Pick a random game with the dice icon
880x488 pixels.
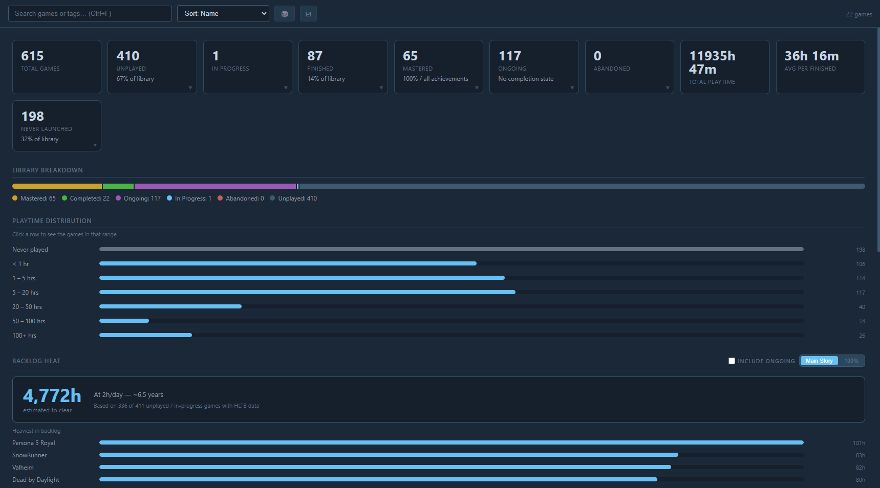point(285,14)
